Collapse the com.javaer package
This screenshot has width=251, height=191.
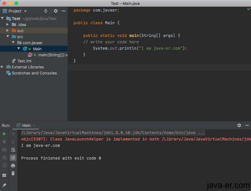pos(13,42)
